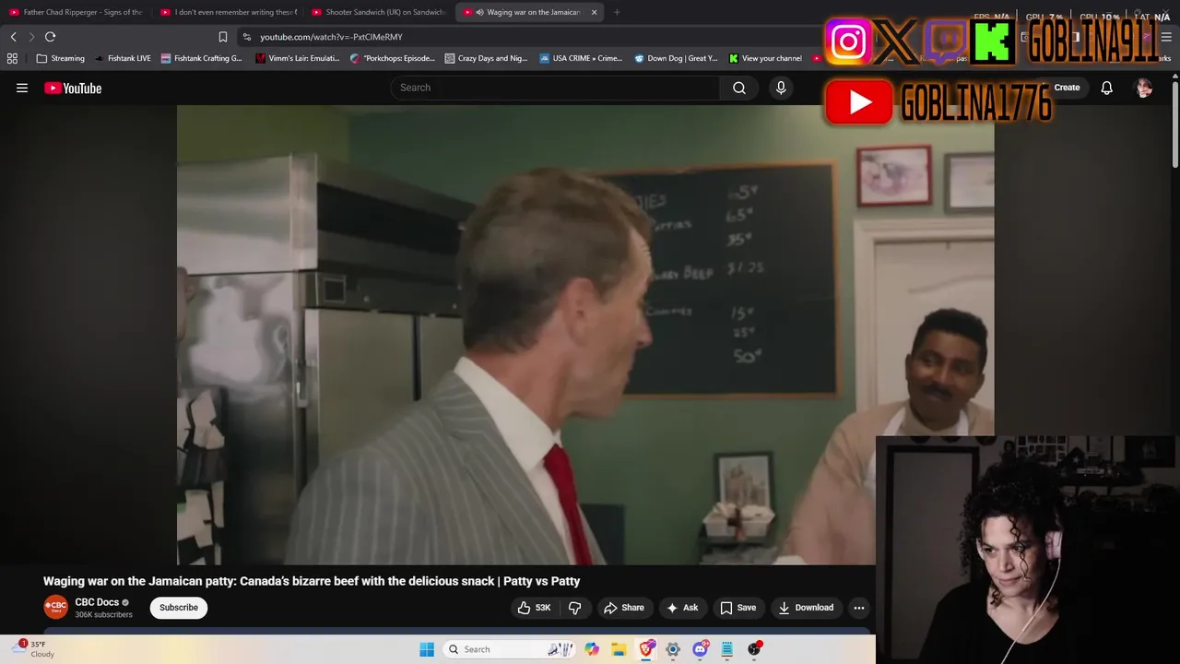Subscribe to CBC Docs

point(179,608)
